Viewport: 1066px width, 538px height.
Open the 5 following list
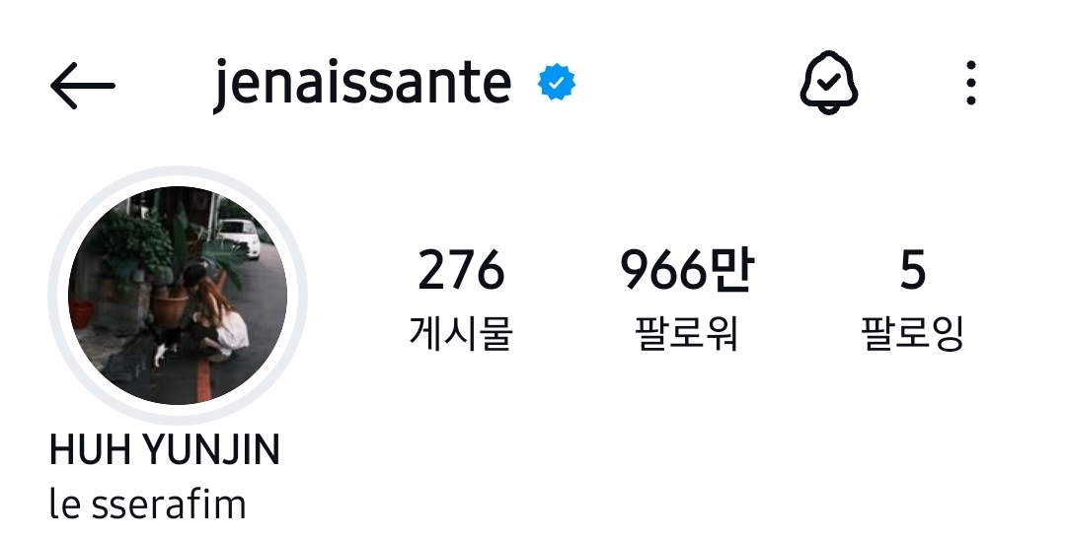pos(912,270)
